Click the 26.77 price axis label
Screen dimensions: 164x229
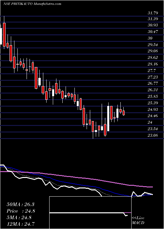[x=153, y=83]
